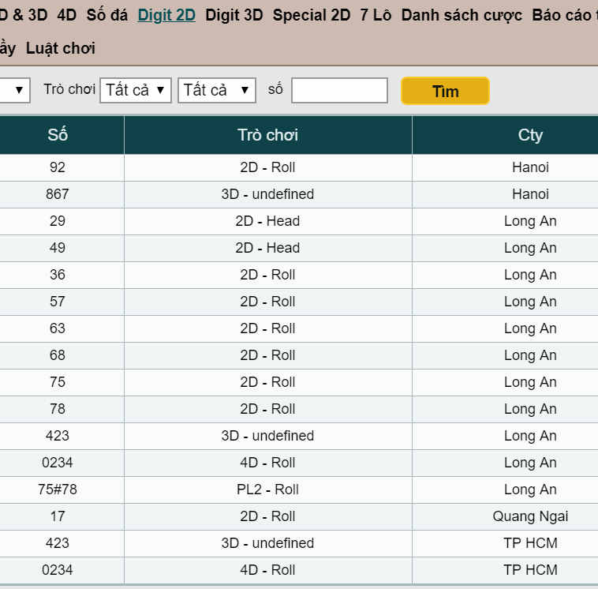Click 2D - Roll in the 17 row
The width and height of the screenshot is (598, 589).
[x=267, y=516]
